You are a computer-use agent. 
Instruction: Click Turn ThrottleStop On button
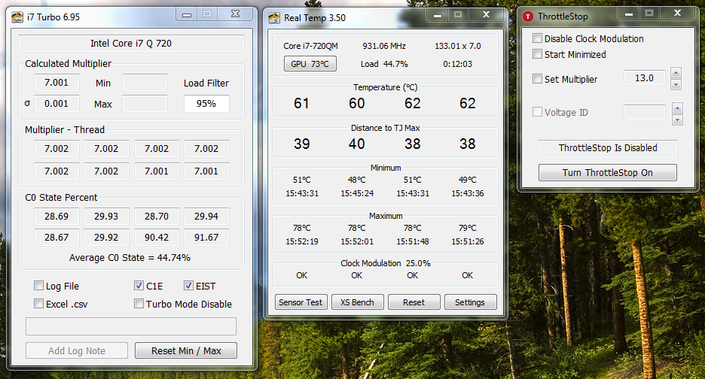pos(607,172)
